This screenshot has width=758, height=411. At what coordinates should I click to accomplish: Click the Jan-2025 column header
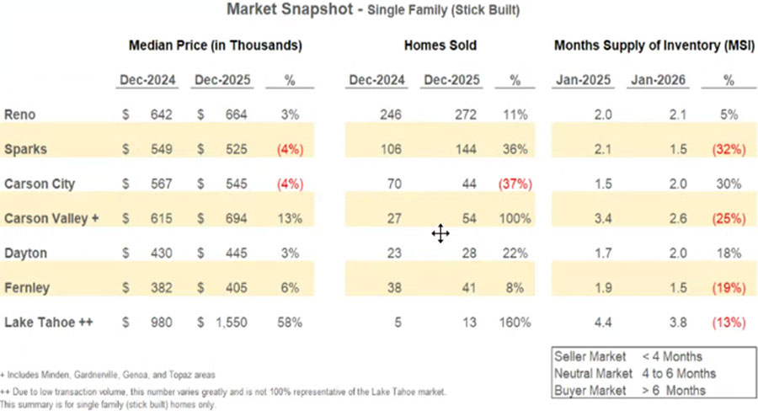coord(583,80)
